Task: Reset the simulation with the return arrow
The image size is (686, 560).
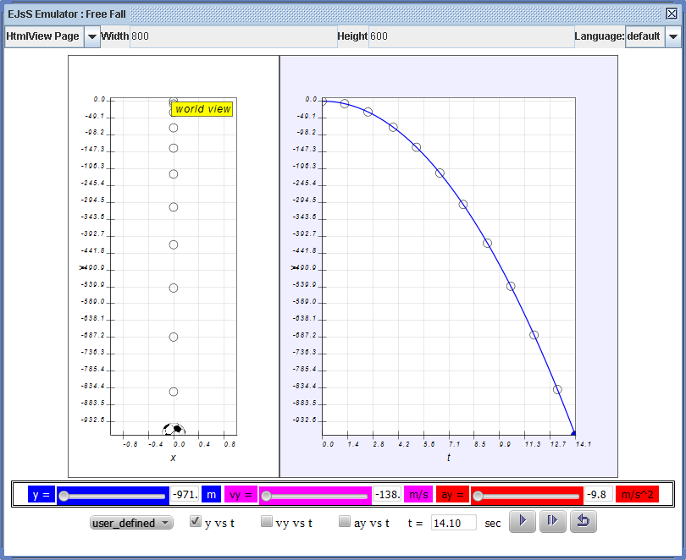Action: 583,522
